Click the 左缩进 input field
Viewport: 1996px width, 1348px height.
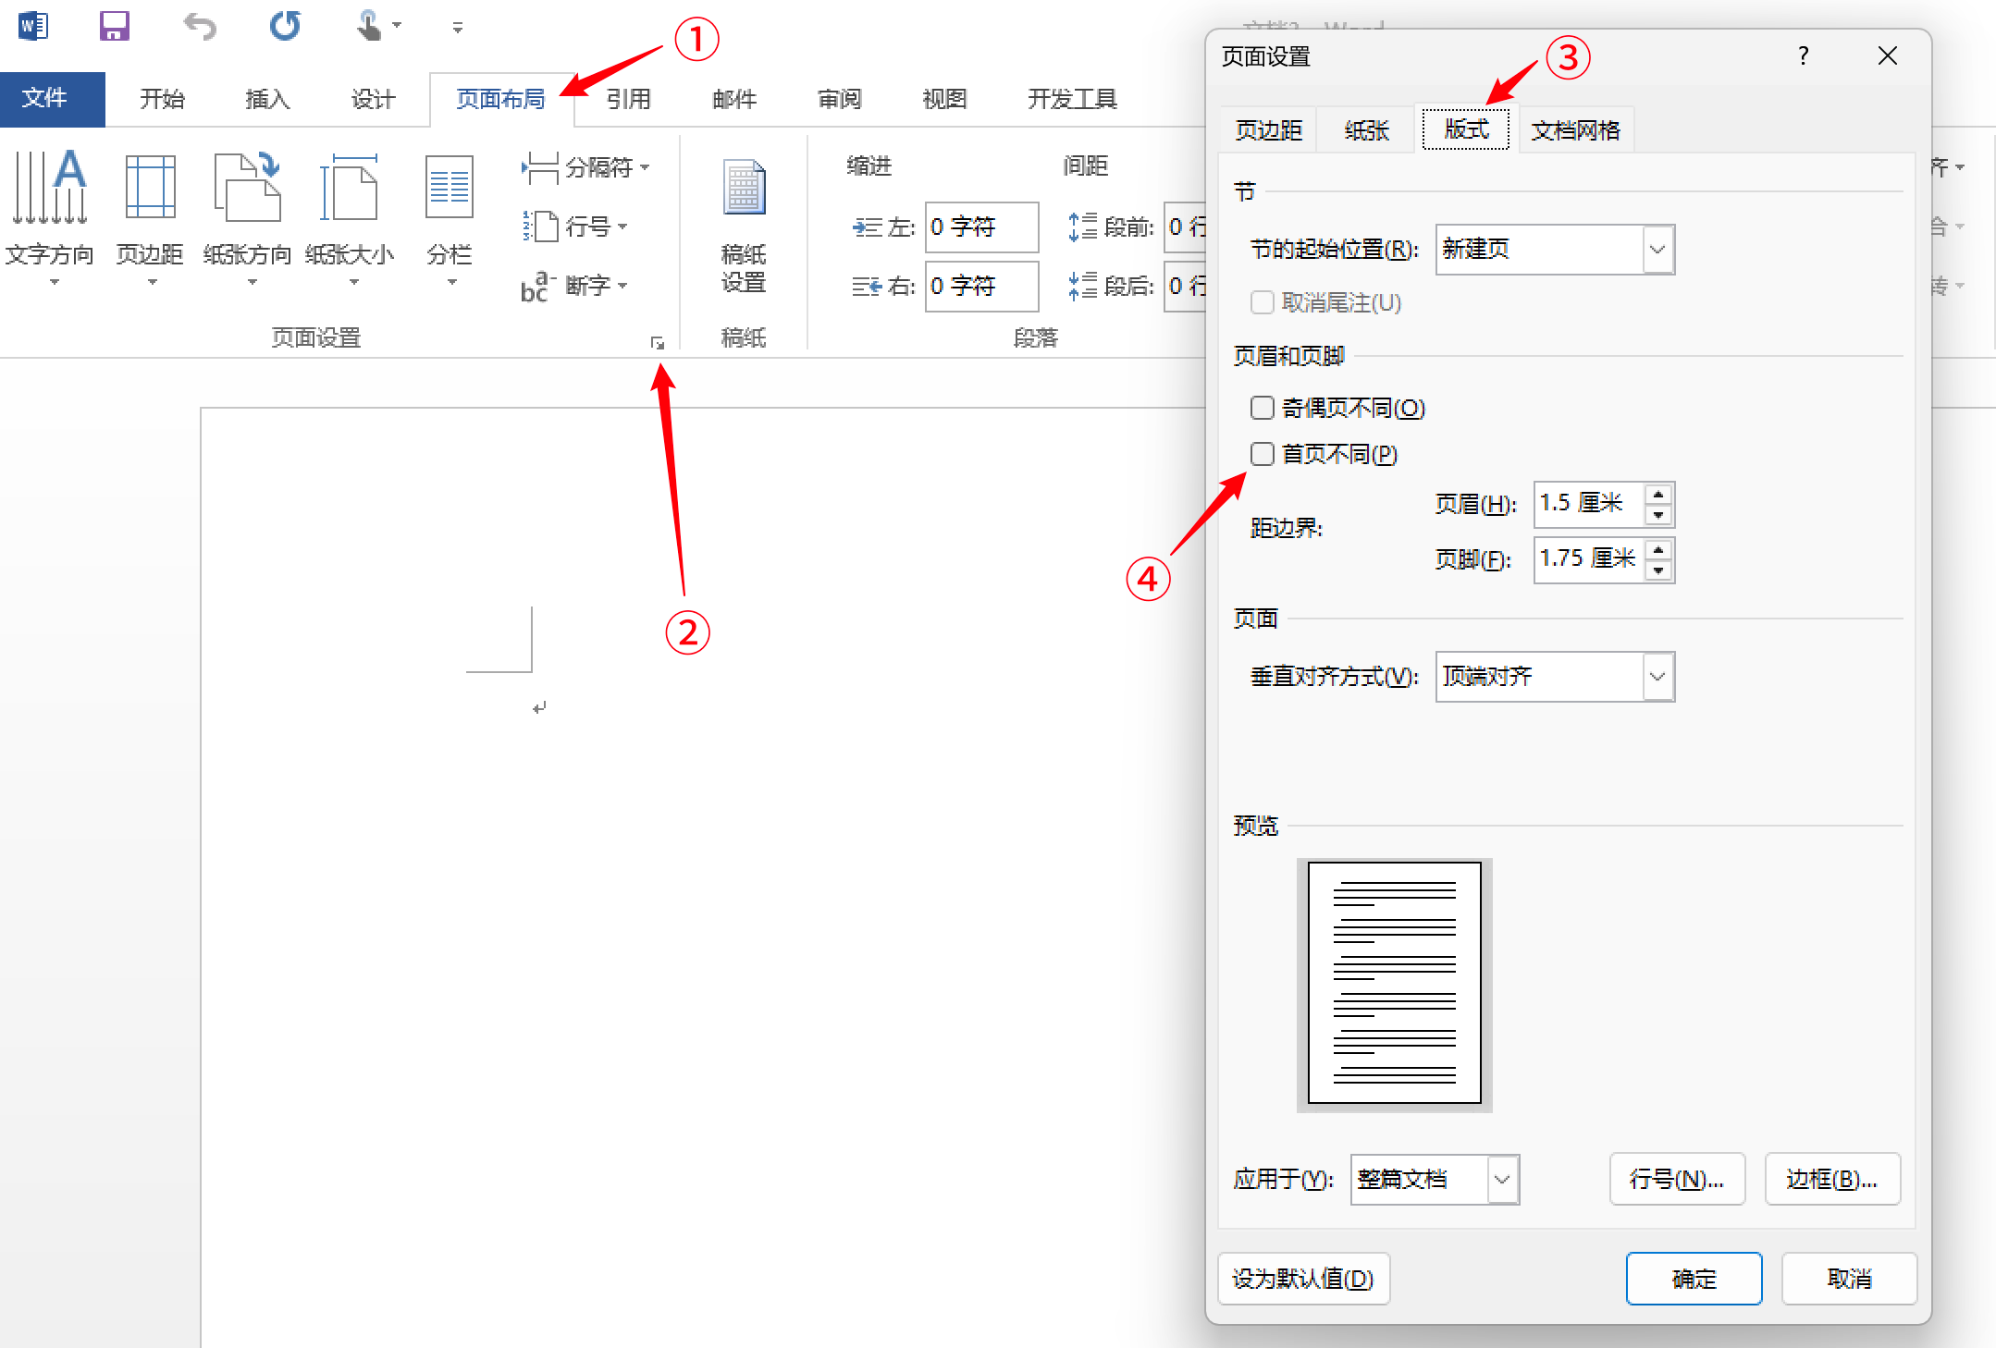tap(980, 227)
